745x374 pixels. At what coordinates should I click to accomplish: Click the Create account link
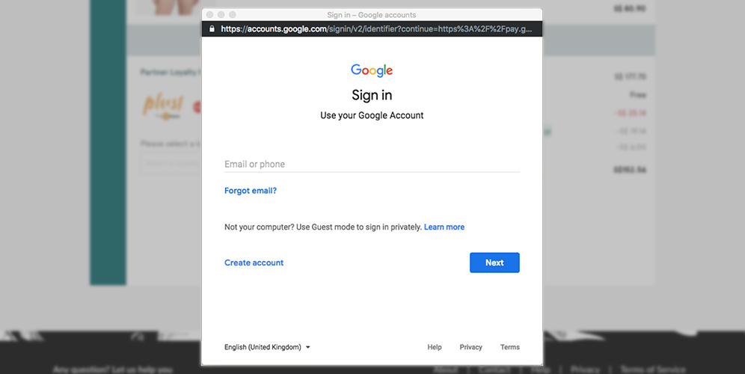click(254, 263)
